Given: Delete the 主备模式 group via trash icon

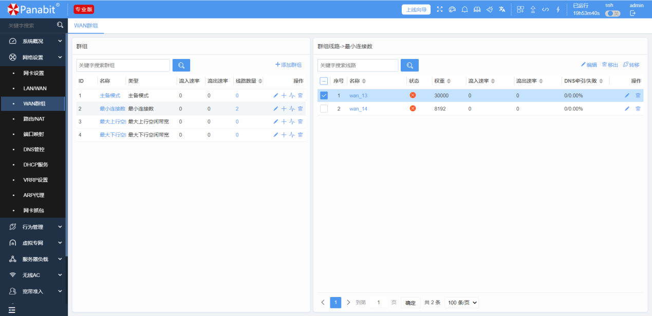Looking at the screenshot, I should (301, 95).
